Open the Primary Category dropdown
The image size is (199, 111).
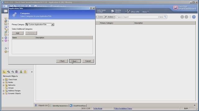[x=53, y=25]
